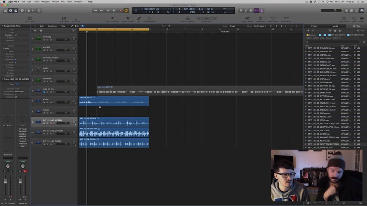Open Smart Controls in control bar

[29, 11]
